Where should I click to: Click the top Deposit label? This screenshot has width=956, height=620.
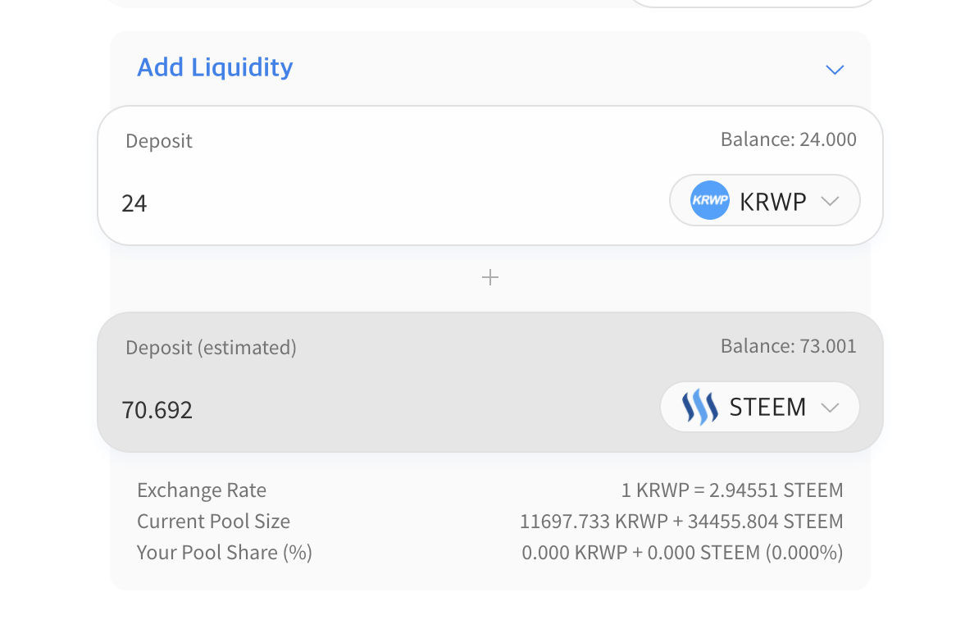pyautogui.click(x=159, y=141)
